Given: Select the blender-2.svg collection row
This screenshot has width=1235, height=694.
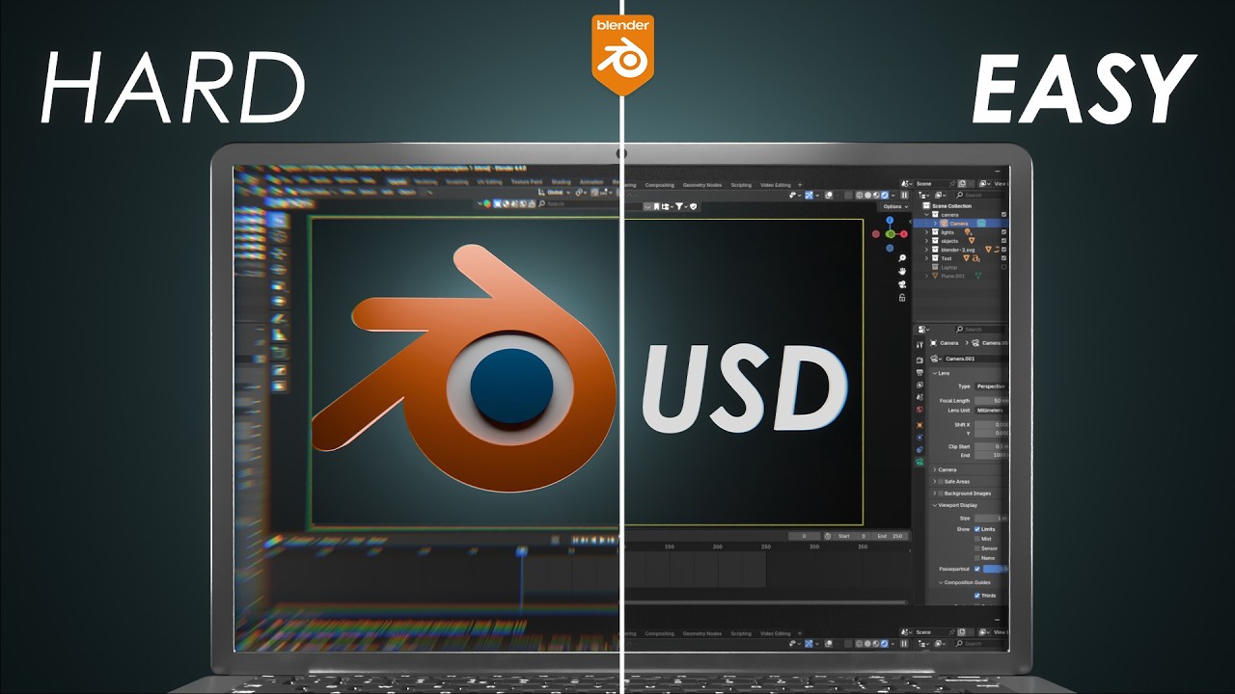Looking at the screenshot, I should point(961,250).
